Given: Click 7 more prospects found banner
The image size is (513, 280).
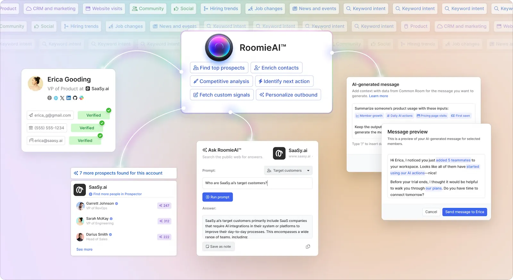Looking at the screenshot, I should 124,173.
